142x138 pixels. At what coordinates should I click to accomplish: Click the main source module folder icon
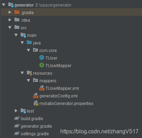pos(23,35)
